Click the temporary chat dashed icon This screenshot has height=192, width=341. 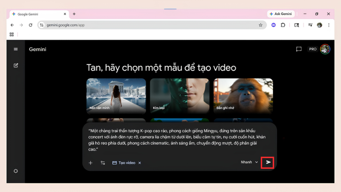[299, 49]
